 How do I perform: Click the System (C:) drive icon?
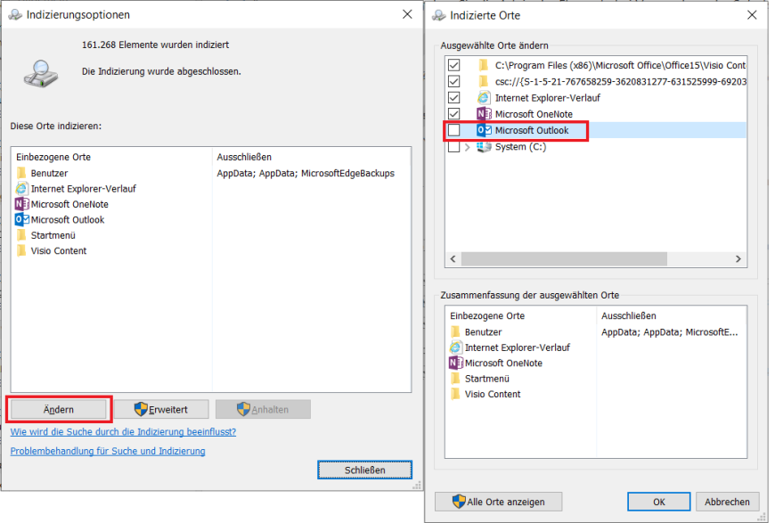tap(484, 147)
